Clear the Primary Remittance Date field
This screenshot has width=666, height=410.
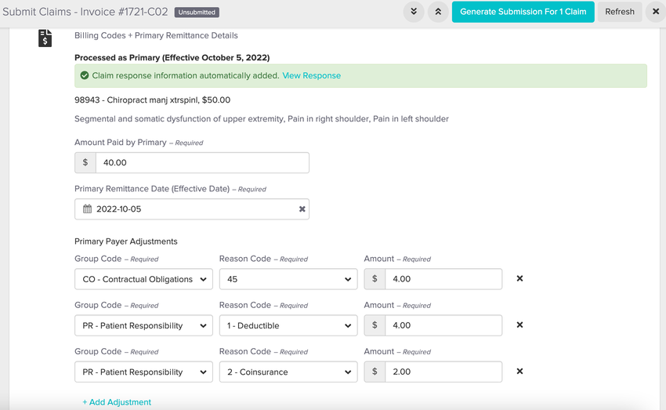(x=302, y=209)
